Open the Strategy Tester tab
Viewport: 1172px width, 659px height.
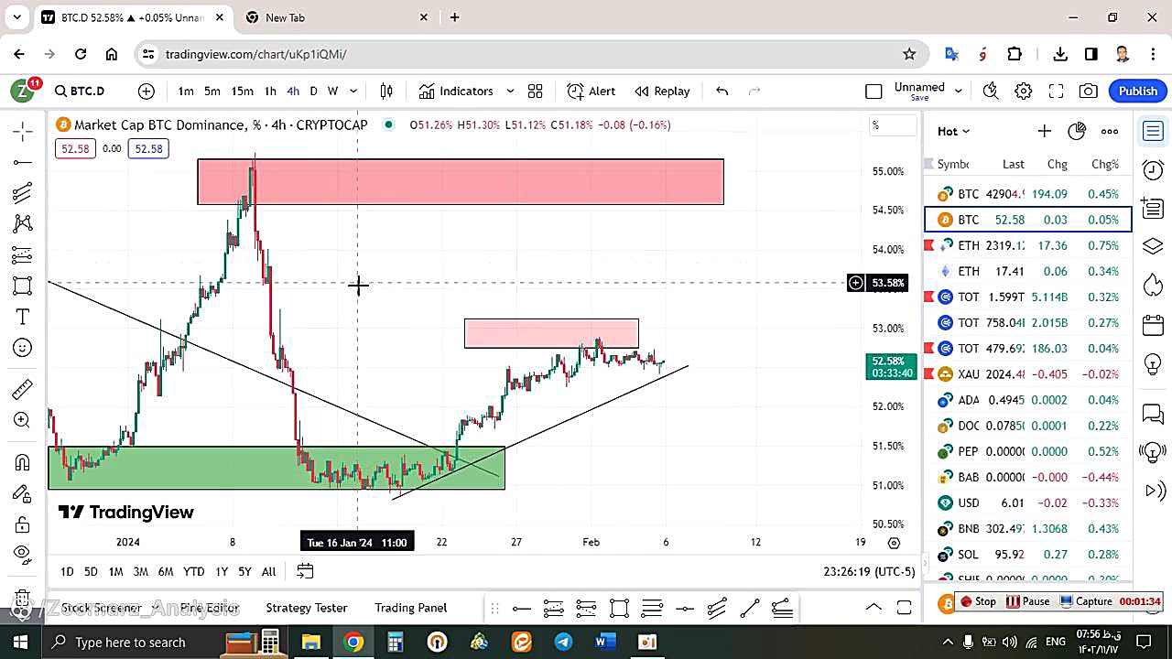(x=307, y=607)
